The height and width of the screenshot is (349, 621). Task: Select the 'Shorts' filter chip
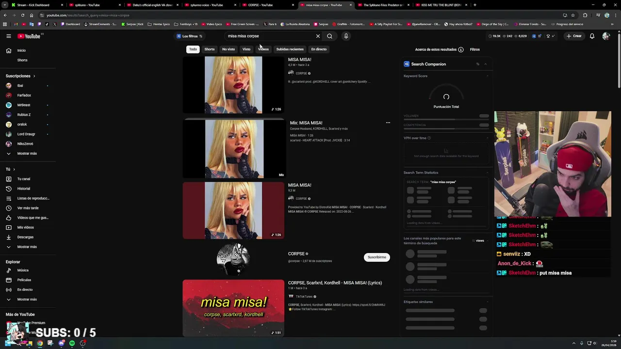pyautogui.click(x=209, y=49)
